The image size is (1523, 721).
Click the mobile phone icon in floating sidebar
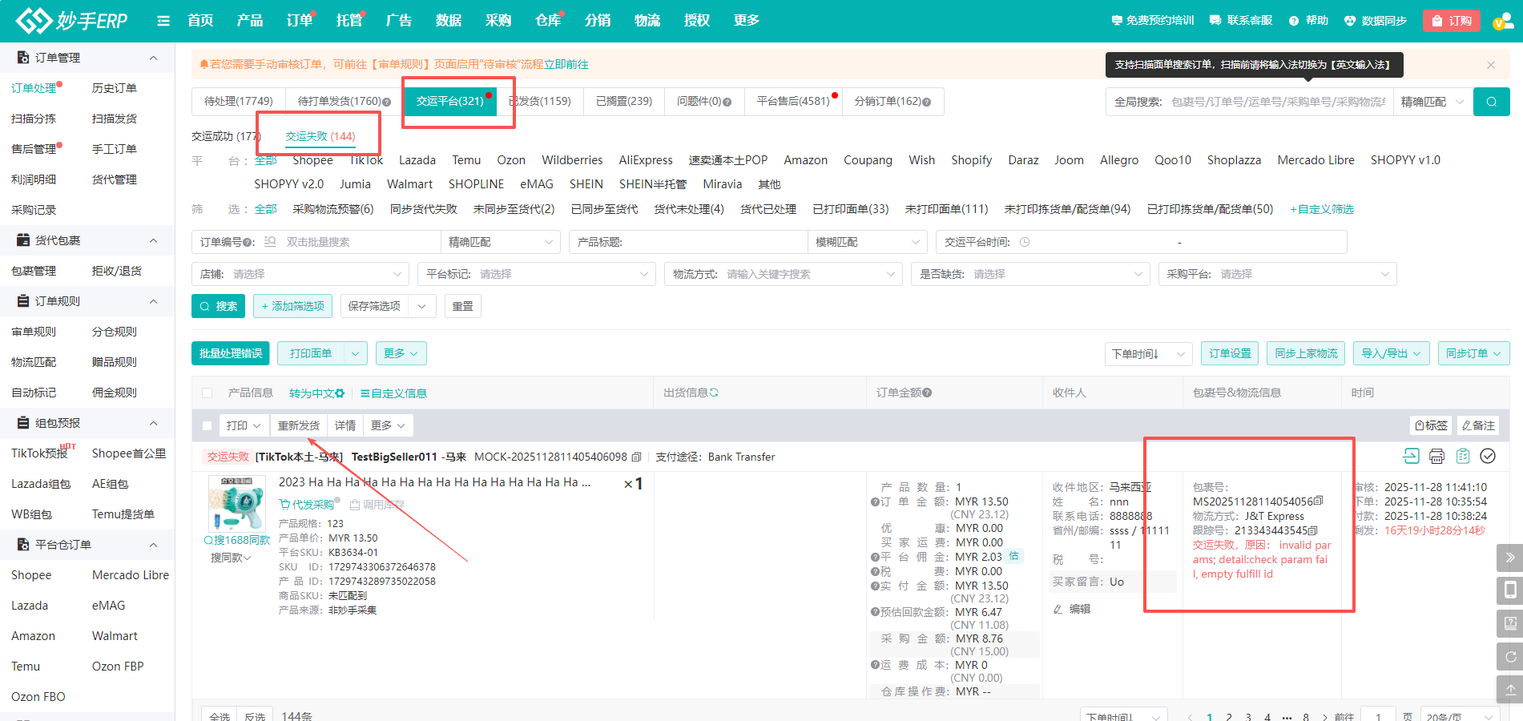(1509, 590)
